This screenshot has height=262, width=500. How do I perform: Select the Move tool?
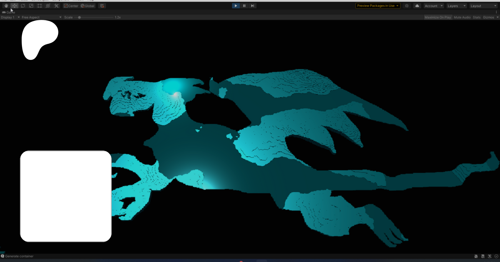(x=14, y=6)
